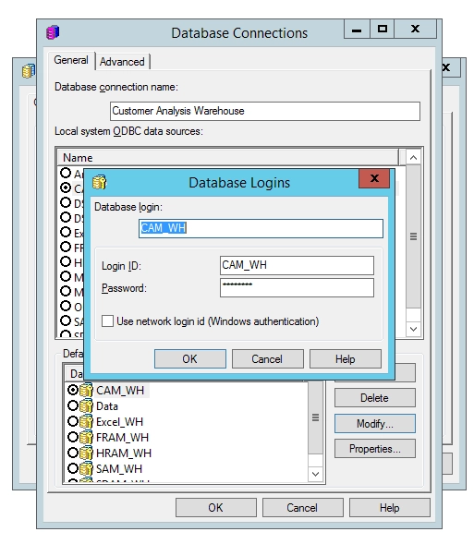
Task: Click the Data login database icon
Action: click(x=86, y=405)
